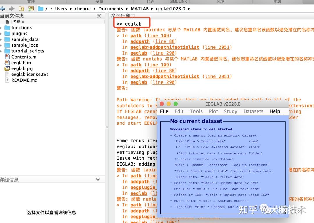Click MATLAB in the path breadcrumb

pos(140,9)
